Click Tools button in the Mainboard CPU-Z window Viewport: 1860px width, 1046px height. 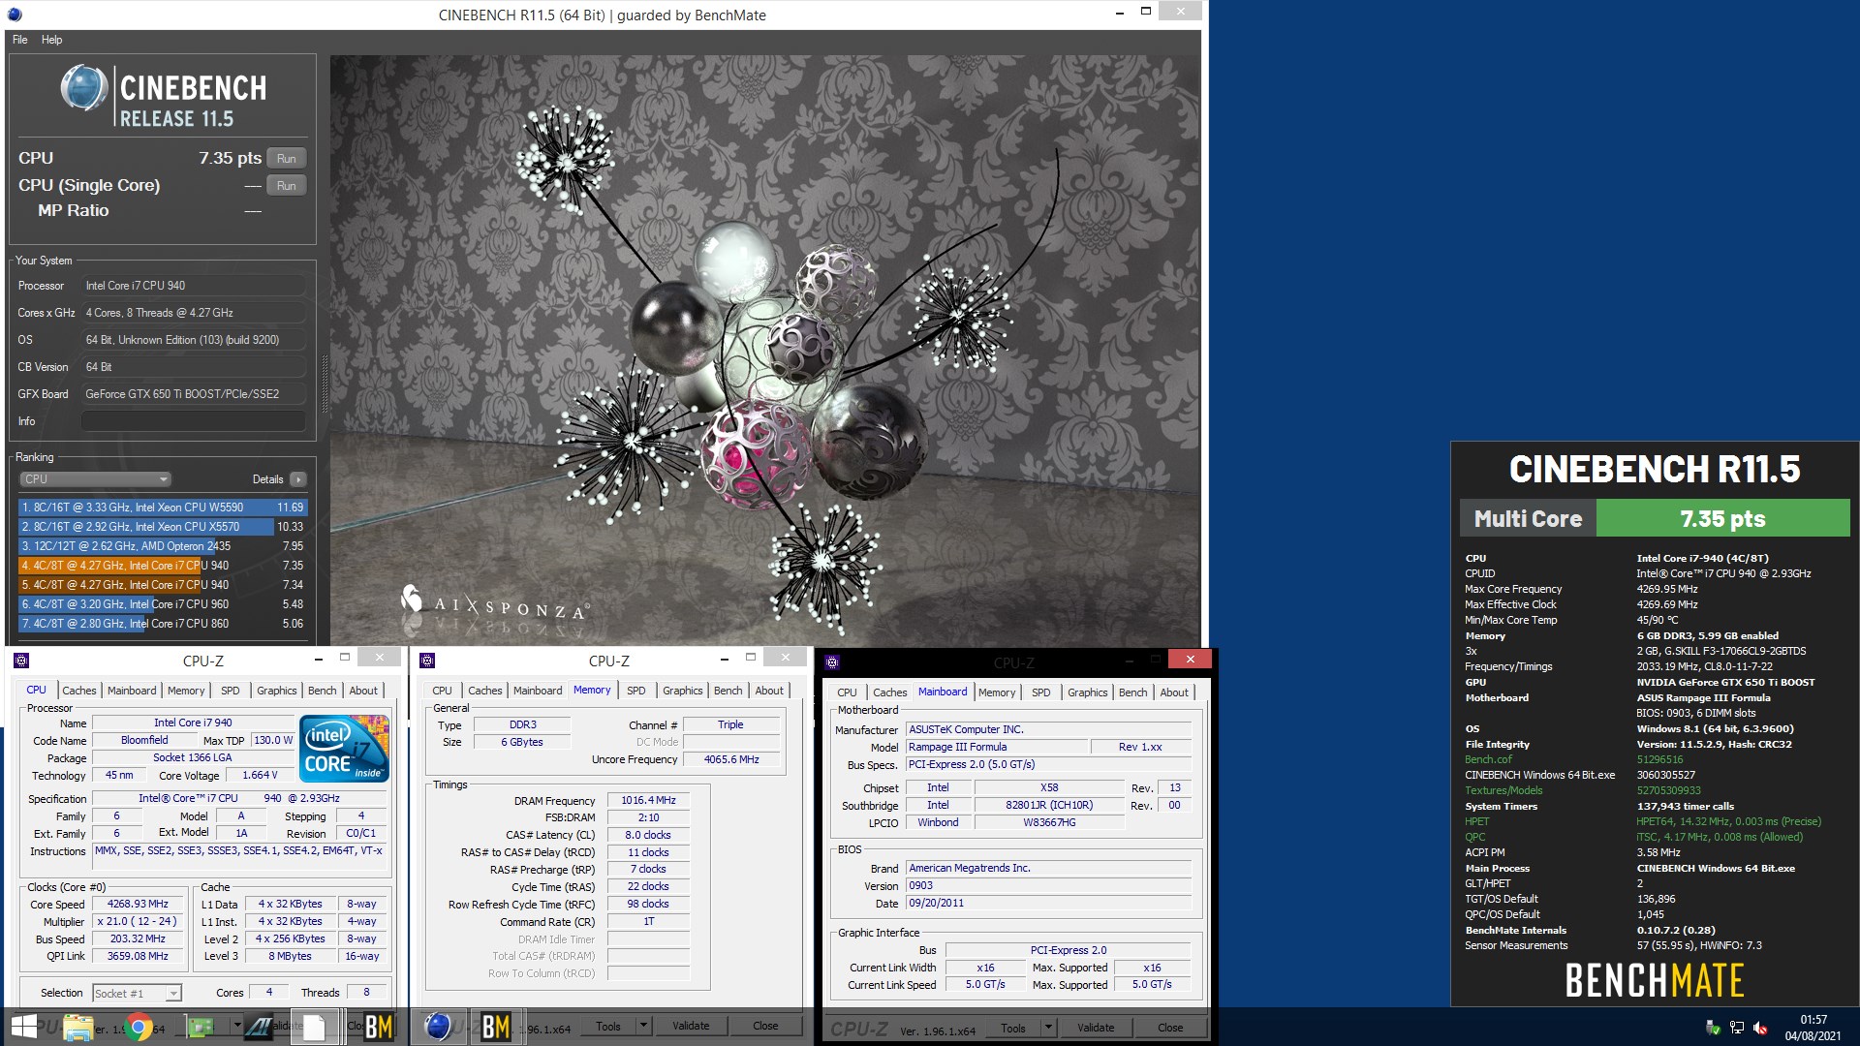tap(1013, 1028)
